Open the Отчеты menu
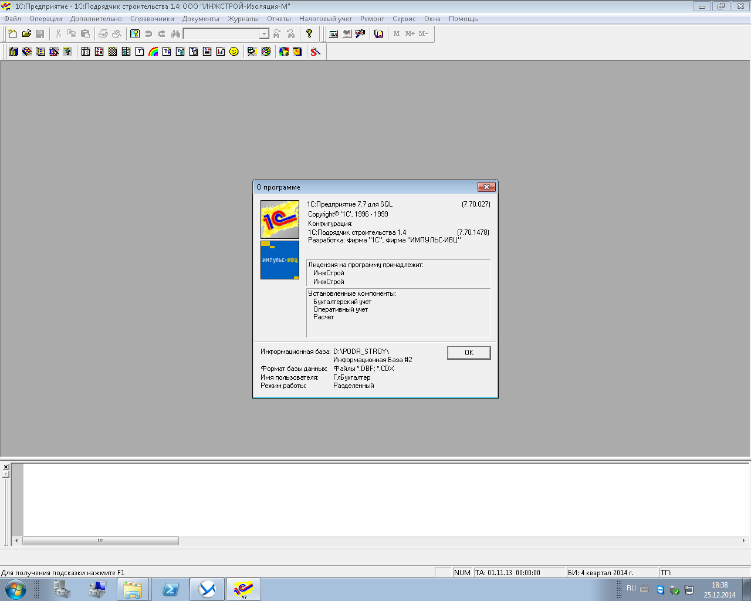 pyautogui.click(x=279, y=19)
